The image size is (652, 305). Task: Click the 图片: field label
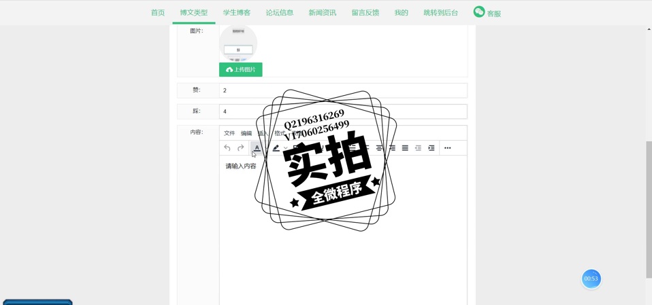[197, 31]
